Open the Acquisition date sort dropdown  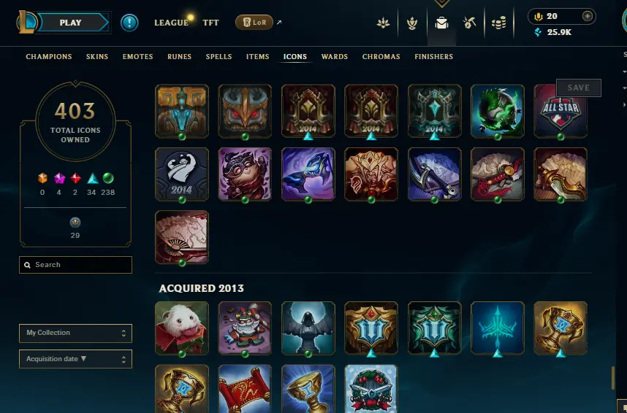(75, 359)
